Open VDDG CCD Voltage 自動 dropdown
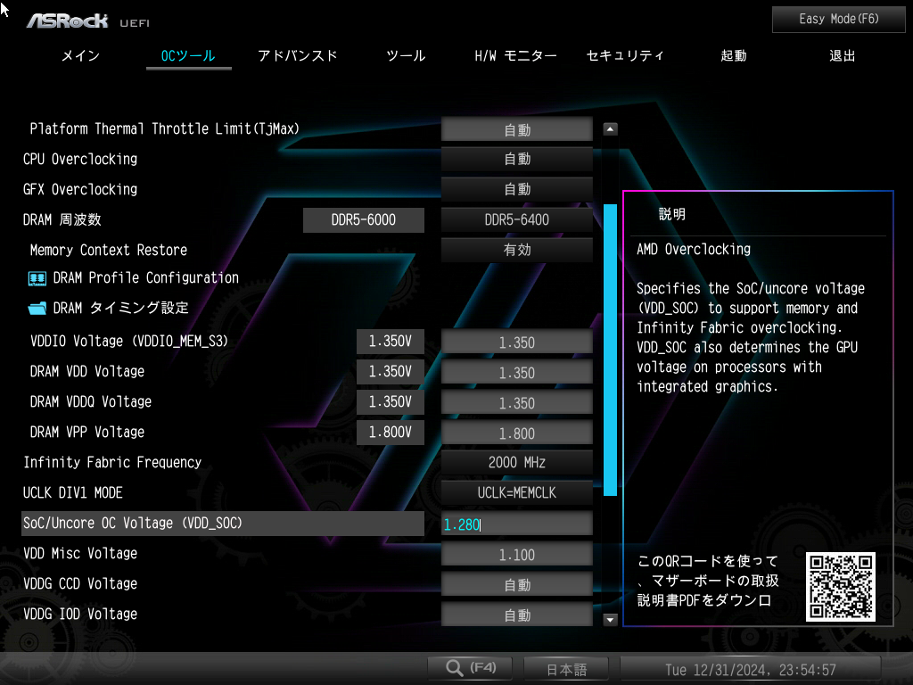 click(x=517, y=584)
